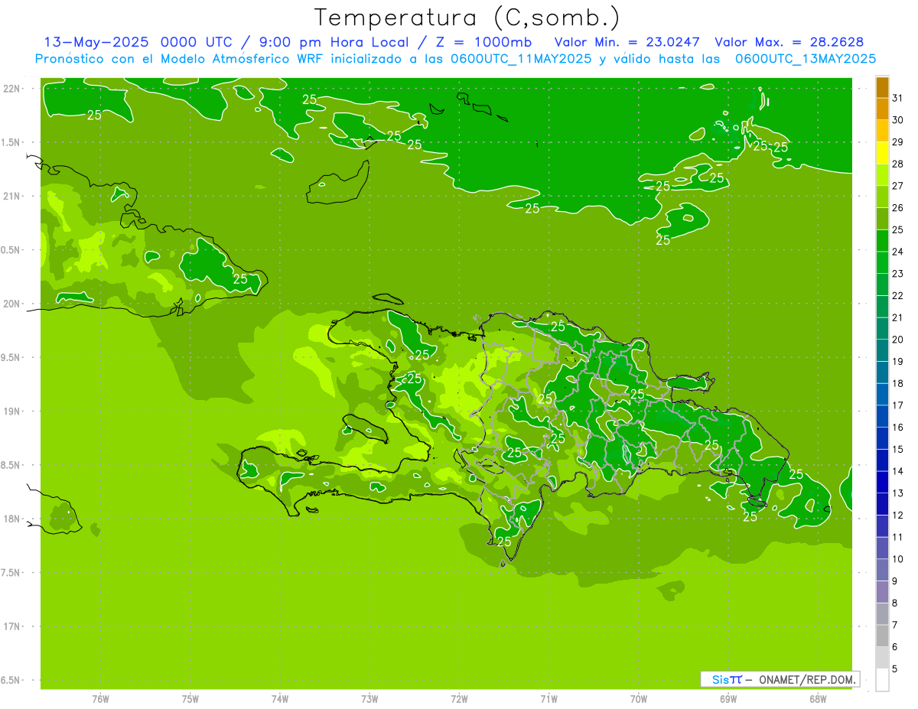Viewport: 918px width, 709px height.
Task: Pick the orange color bar swatch between 30 and 31
Action: [x=882, y=109]
